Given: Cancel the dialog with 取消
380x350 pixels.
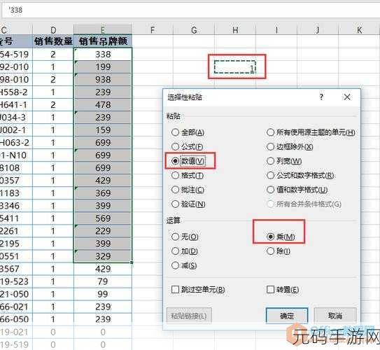Looking at the screenshot, I should tap(335, 316).
